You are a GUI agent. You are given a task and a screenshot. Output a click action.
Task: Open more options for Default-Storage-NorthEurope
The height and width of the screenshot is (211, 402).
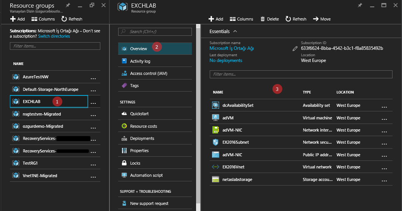(x=93, y=90)
